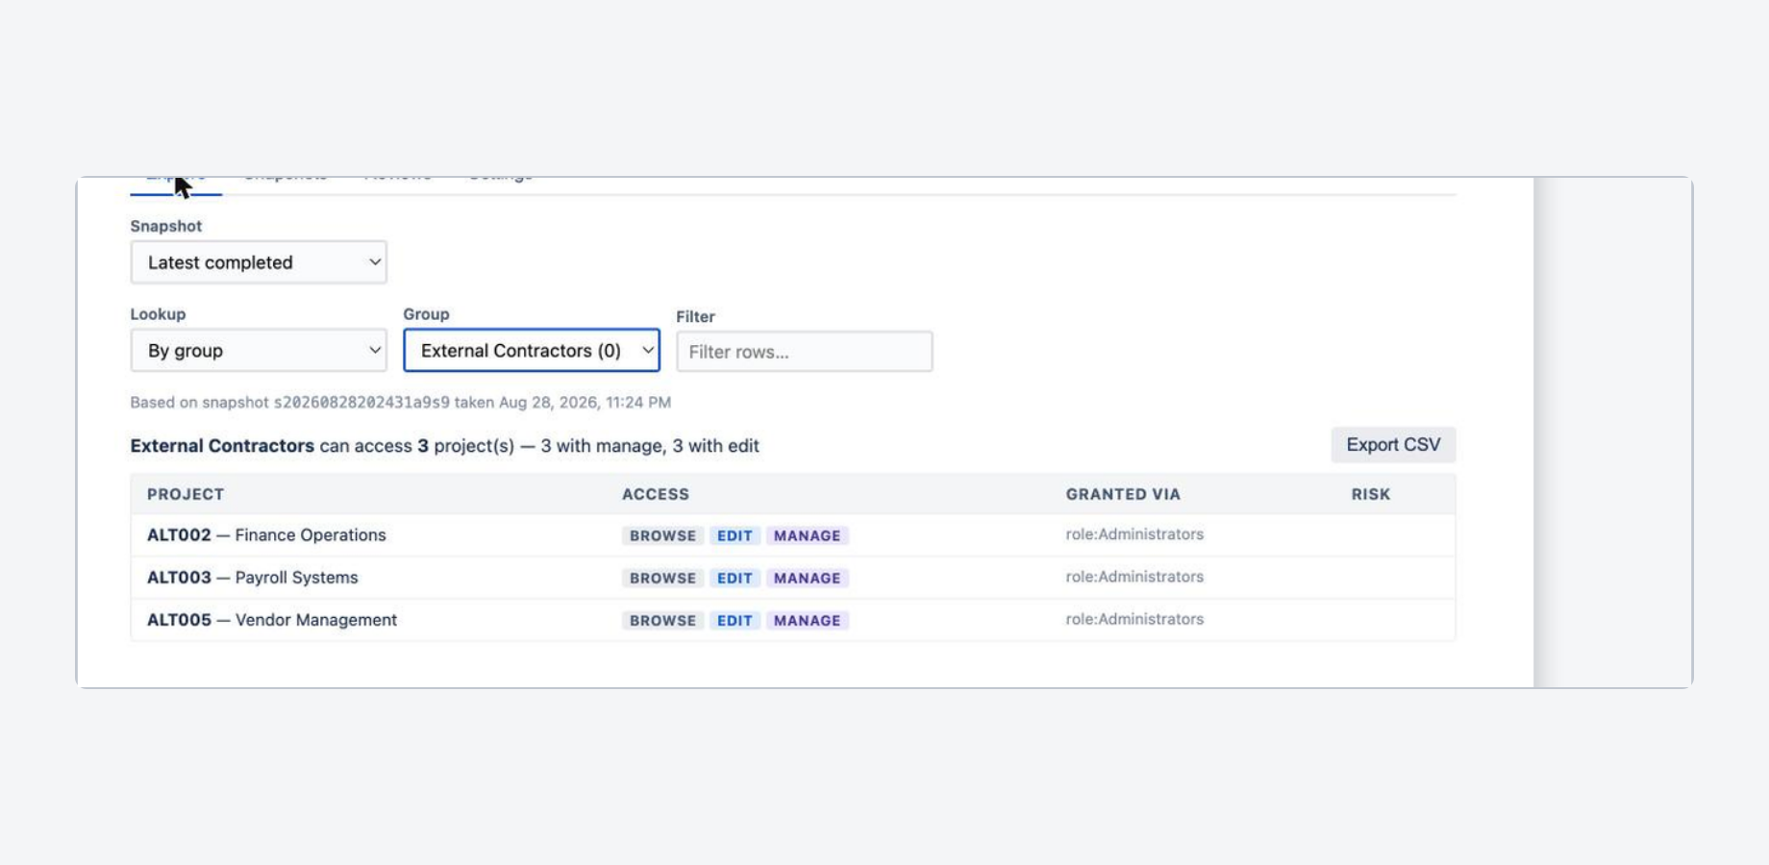Focus the Filter rows input field
The image size is (1769, 865).
[x=805, y=352]
